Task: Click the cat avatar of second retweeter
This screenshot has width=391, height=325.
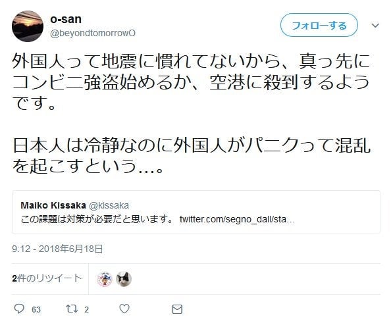Action: tap(124, 279)
